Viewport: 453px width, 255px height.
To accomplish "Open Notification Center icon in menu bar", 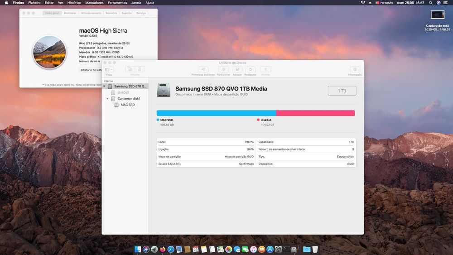I will pyautogui.click(x=445, y=3).
